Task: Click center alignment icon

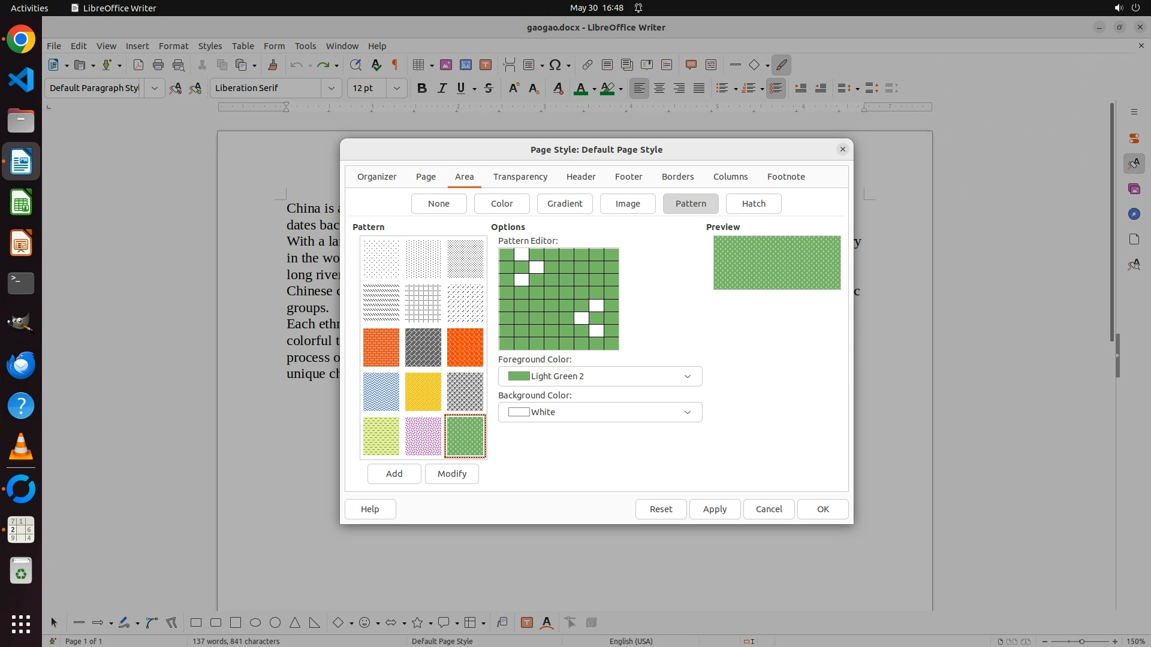Action: click(x=659, y=88)
